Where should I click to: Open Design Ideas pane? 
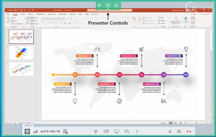(193, 21)
